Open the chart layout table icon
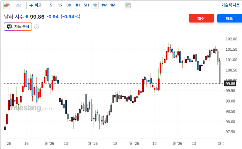242x149 pixels. coord(128,5)
